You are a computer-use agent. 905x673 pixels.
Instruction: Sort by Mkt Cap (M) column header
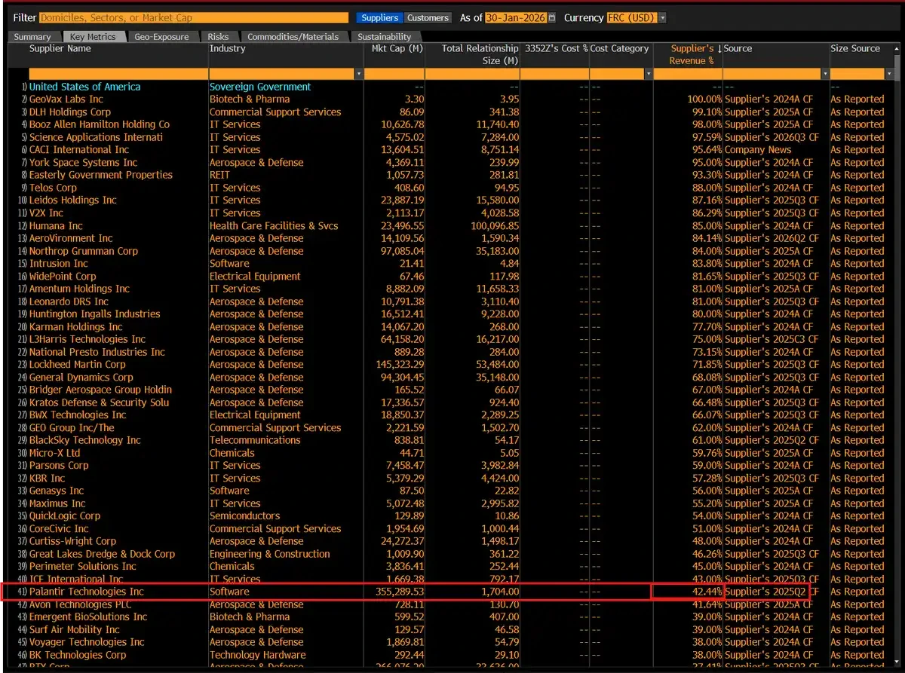pos(397,49)
